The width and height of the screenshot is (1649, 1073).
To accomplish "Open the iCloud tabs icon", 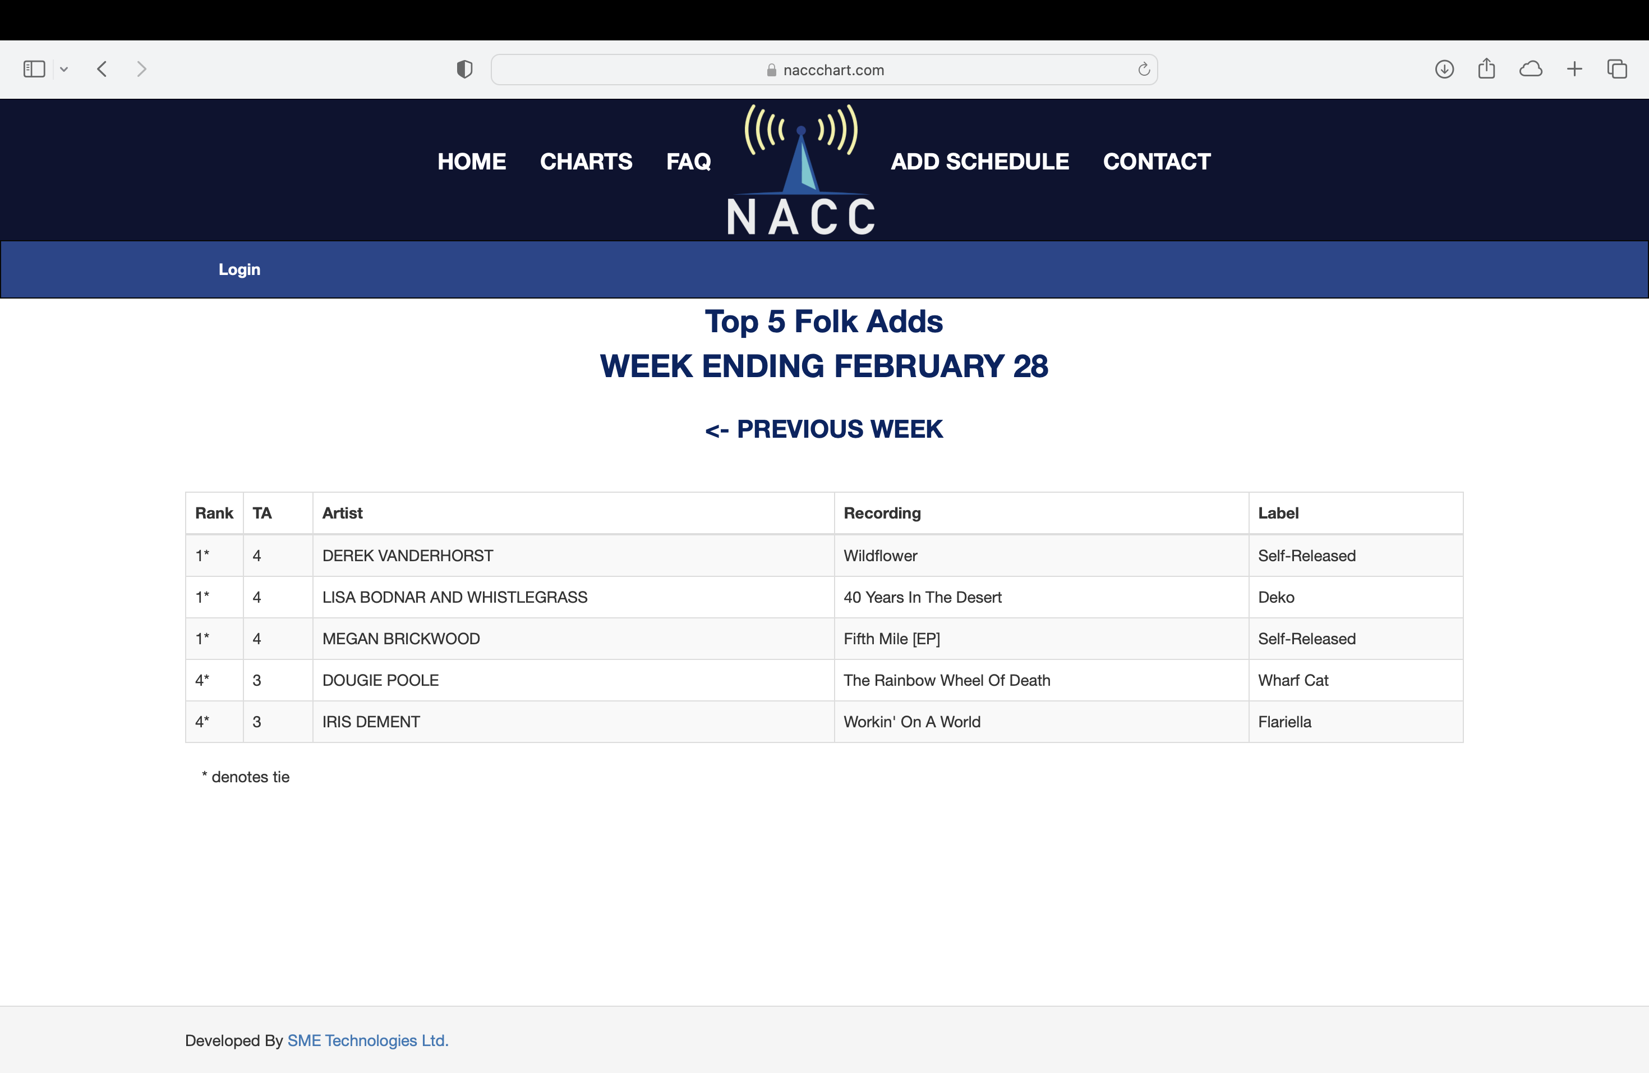I will point(1531,70).
